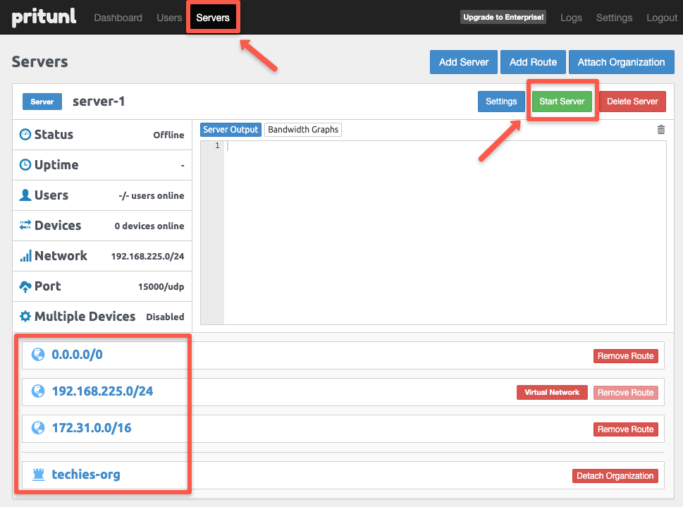Click globe icon beside 192.168.225.0/24 route
683x507 pixels.
(x=38, y=391)
